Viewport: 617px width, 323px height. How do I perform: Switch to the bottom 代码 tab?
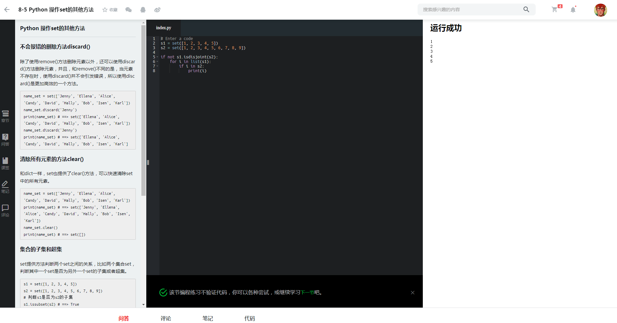pos(250,318)
